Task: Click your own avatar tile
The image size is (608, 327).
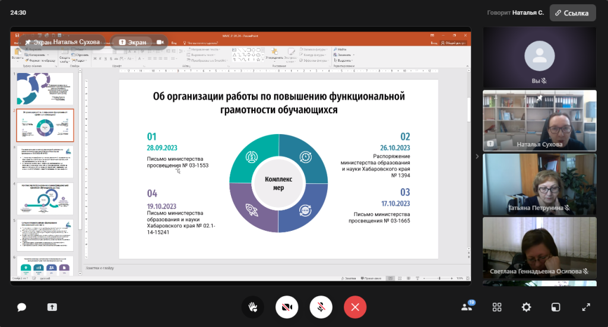Action: pyautogui.click(x=539, y=57)
